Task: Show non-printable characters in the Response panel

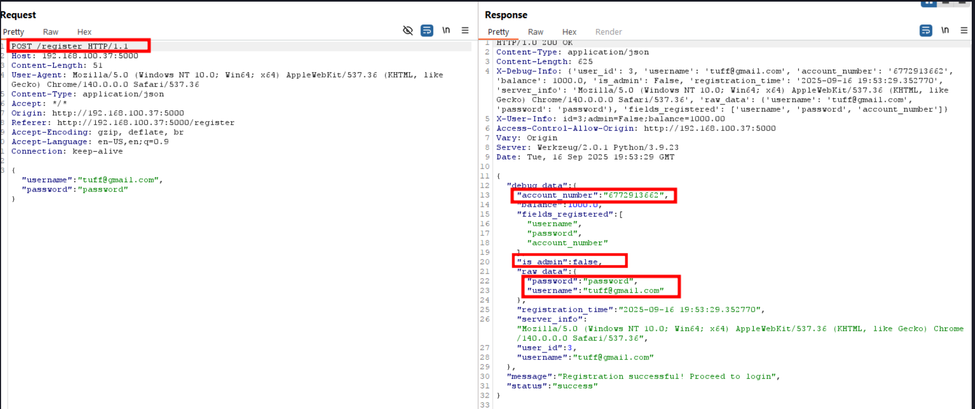Action: (x=945, y=30)
